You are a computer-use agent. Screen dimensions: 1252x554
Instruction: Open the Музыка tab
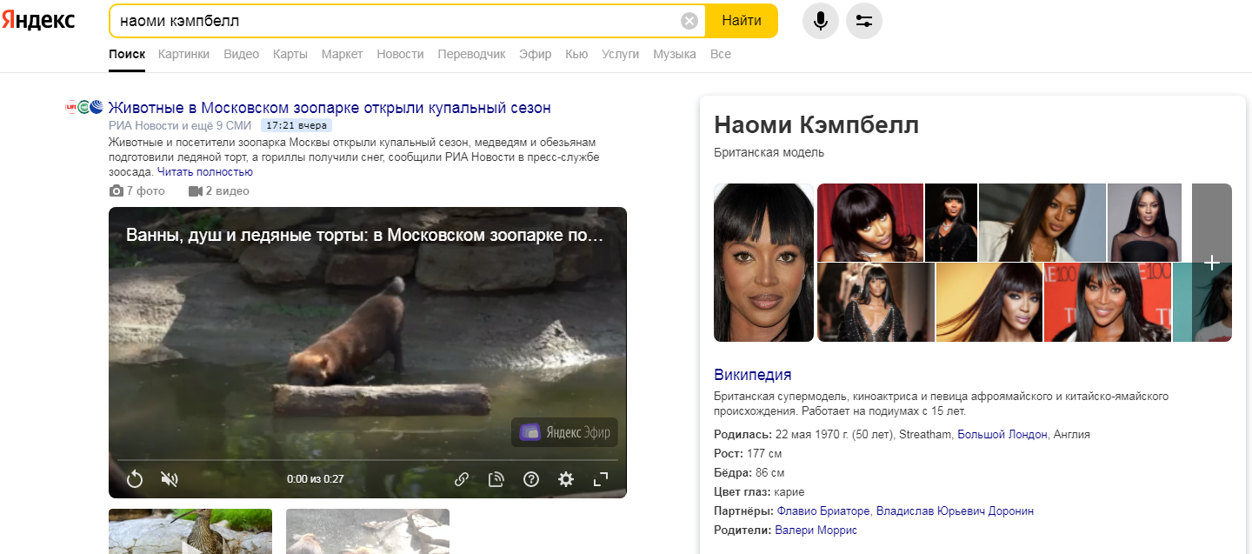675,54
